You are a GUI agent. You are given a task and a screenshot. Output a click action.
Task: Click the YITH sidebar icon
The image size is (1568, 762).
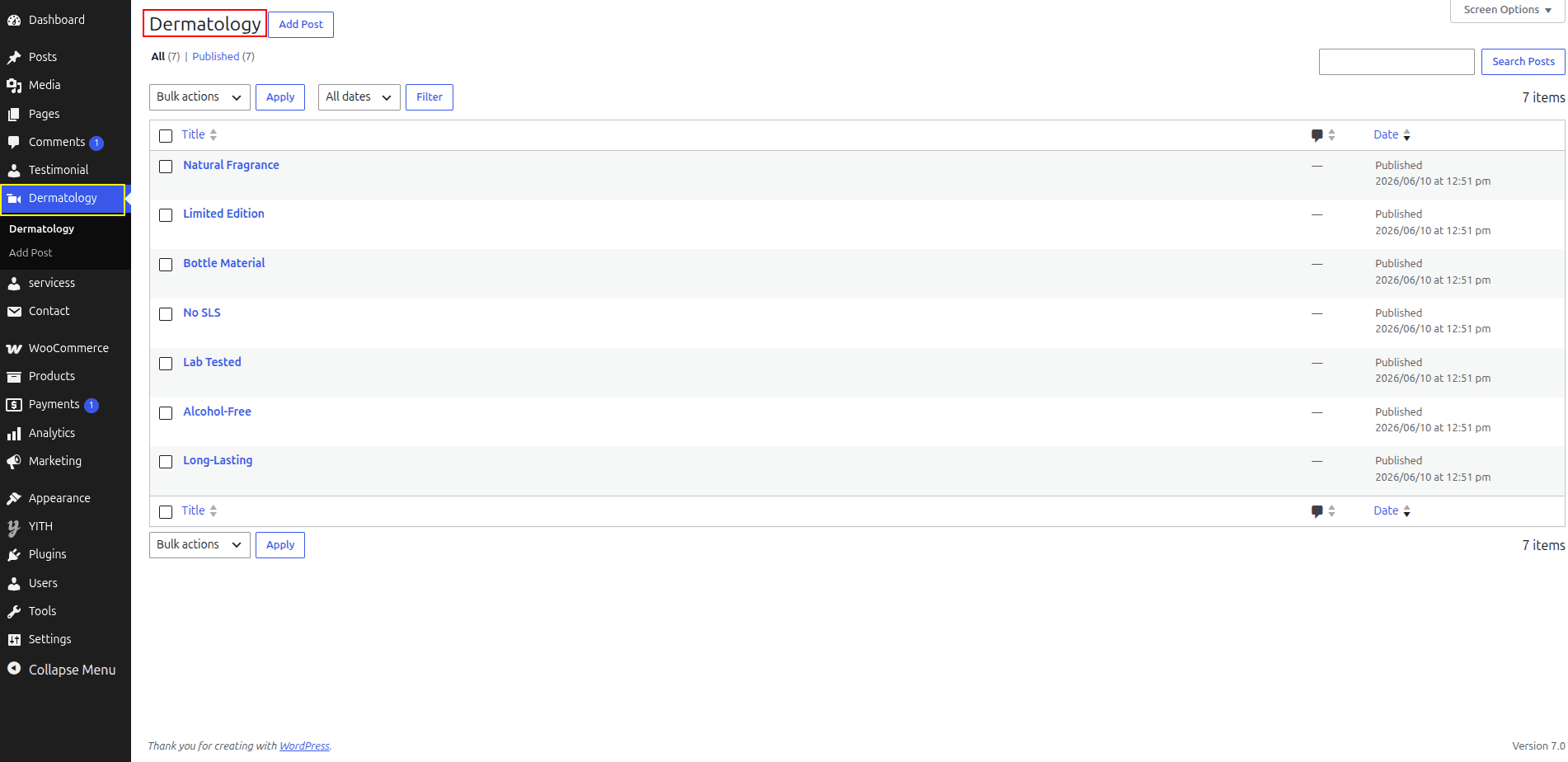click(x=14, y=527)
